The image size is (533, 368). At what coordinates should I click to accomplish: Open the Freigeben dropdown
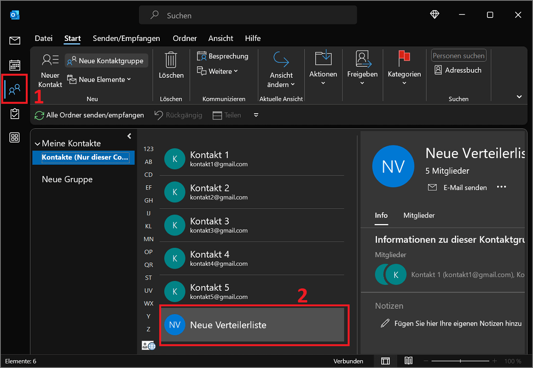click(x=362, y=67)
